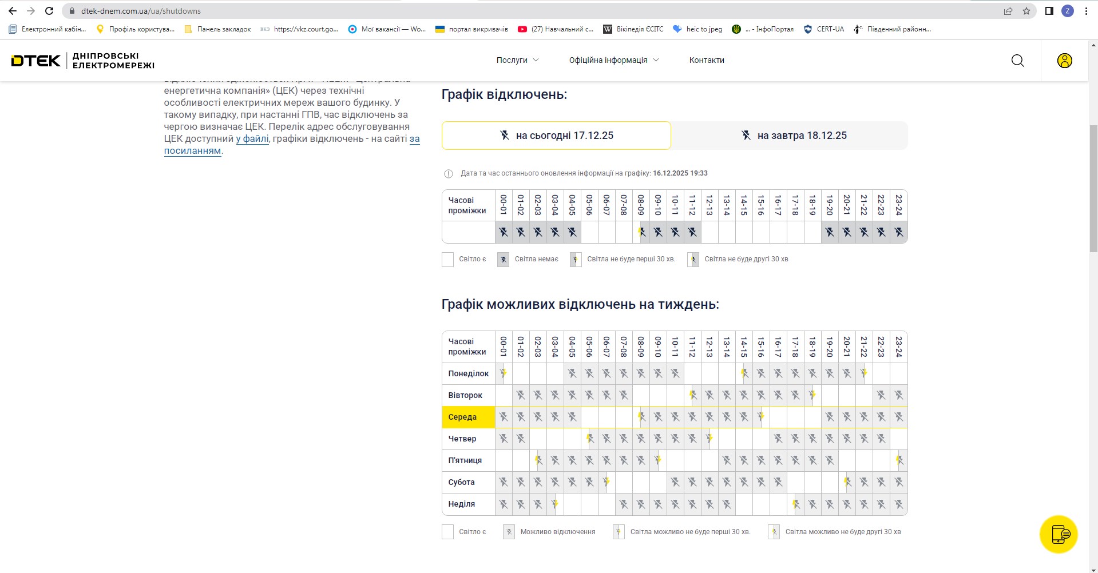
Task: Select tab на сьогодні 17.12.25
Action: pos(556,136)
